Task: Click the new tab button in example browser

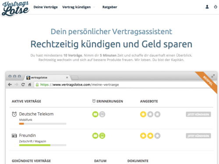Action: click(x=75, y=78)
